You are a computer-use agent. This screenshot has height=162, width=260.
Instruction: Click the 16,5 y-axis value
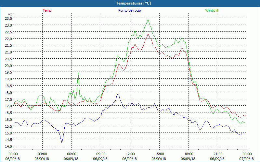click(x=8, y=113)
